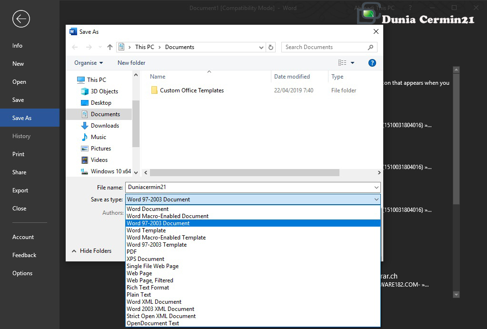Screen dimensions: 487x329
Task: Expand path chevron after This PC
Action: (x=159, y=47)
